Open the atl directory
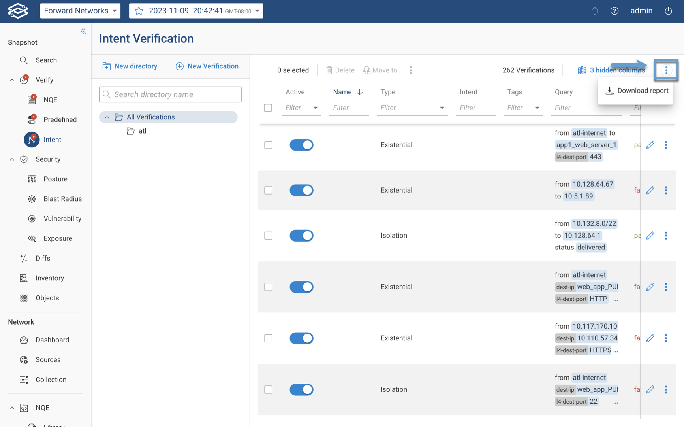This screenshot has width=684, height=427. [x=142, y=131]
